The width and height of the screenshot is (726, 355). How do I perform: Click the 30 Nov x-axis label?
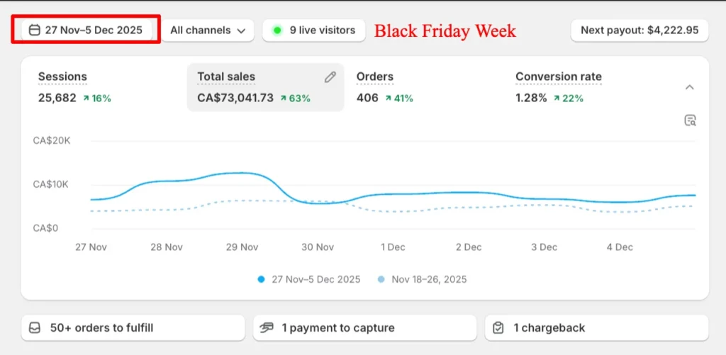[318, 247]
